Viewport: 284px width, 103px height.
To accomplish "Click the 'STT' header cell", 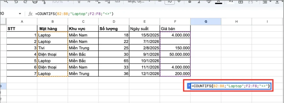I will click(22, 28).
